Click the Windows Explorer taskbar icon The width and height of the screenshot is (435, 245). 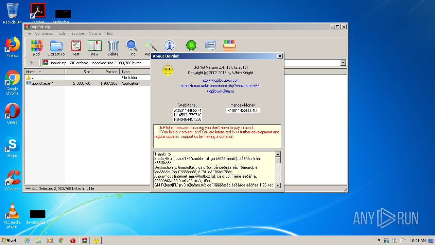[x=38, y=241]
